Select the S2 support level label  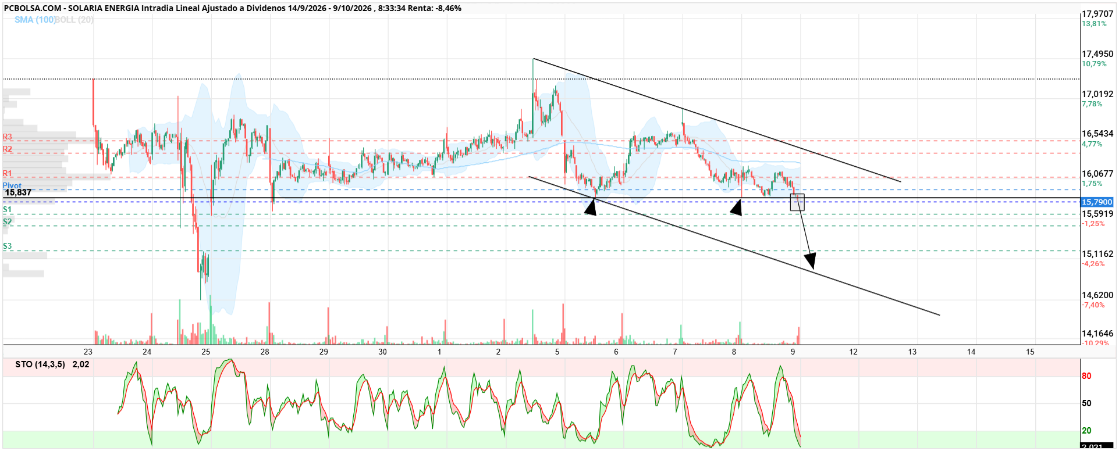7,222
